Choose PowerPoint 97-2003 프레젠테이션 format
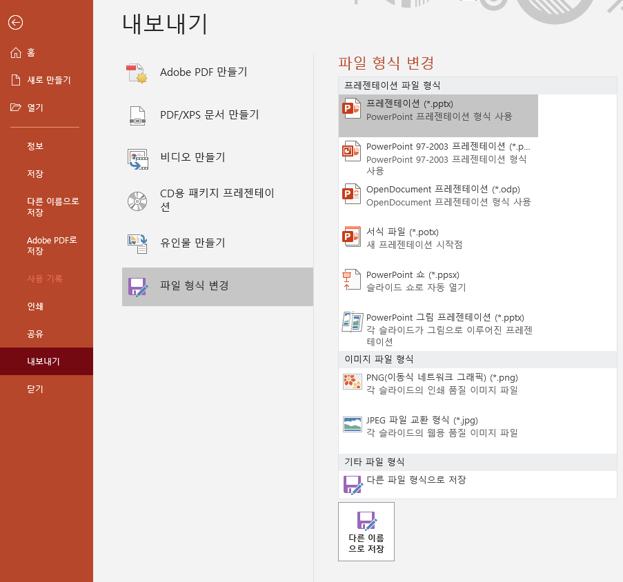 (x=438, y=159)
